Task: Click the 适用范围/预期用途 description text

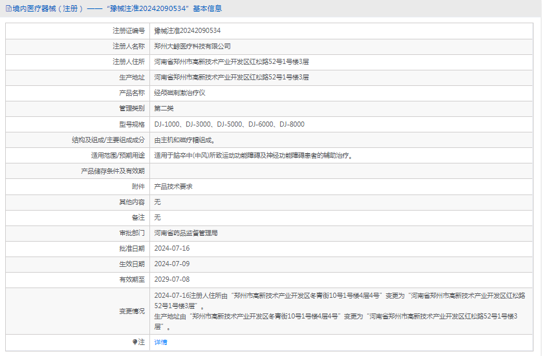Action: click(x=253, y=155)
